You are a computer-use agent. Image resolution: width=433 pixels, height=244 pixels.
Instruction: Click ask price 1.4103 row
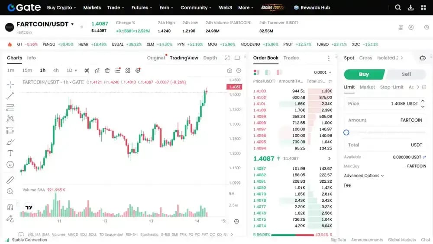click(x=292, y=91)
